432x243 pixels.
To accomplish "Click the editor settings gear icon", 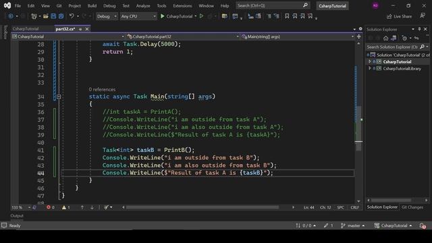I will click(360, 29).
